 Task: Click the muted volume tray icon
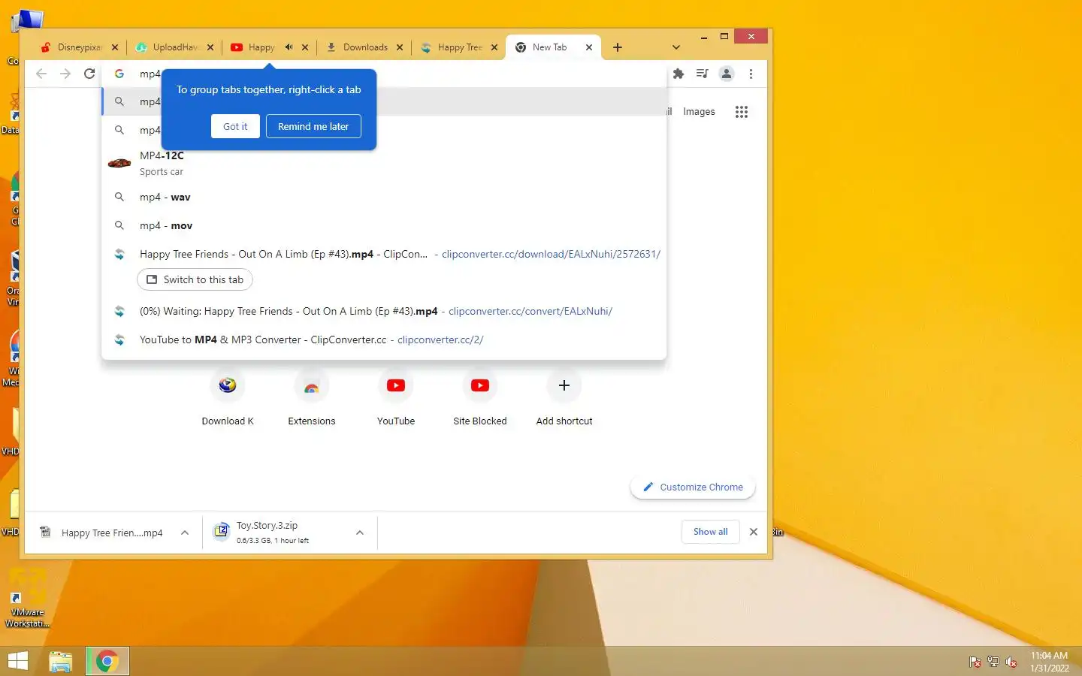(1011, 662)
